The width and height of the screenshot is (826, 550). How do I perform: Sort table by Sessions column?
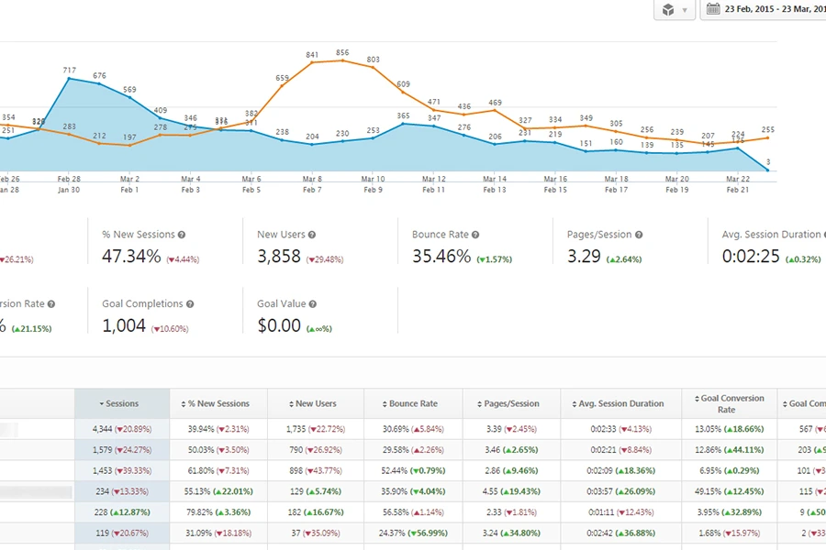click(x=122, y=403)
